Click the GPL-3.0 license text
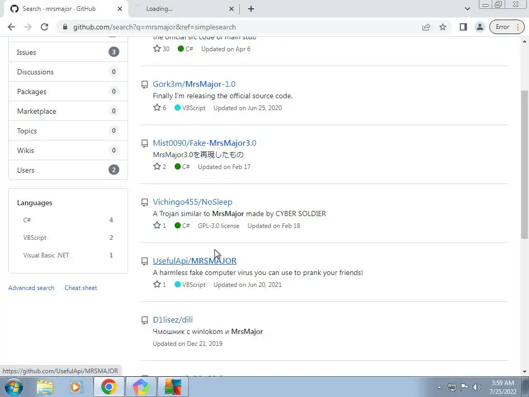Screen dimensions: 529x397 click(219, 226)
